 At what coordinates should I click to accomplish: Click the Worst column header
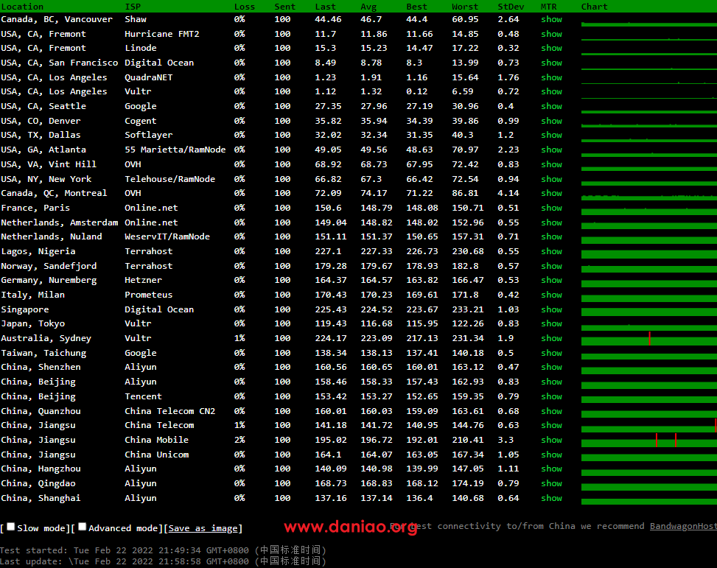point(465,7)
